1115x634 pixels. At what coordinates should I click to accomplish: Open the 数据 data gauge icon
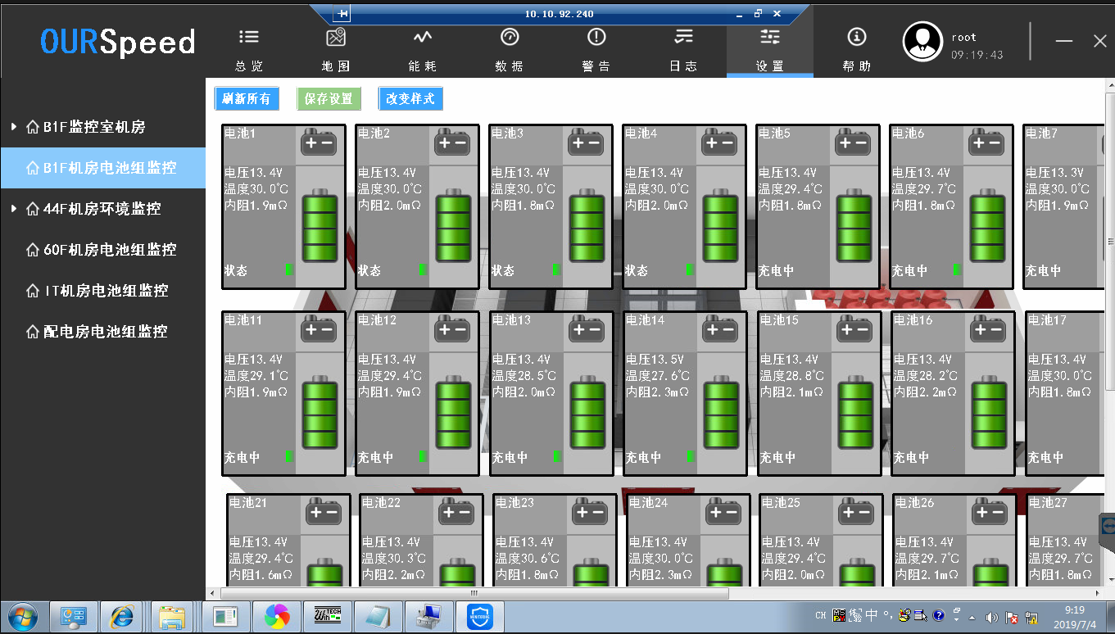[510, 38]
